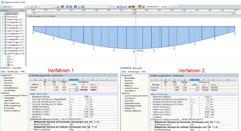
Task: Click the print icon in toolbar
Action: [58, 7]
